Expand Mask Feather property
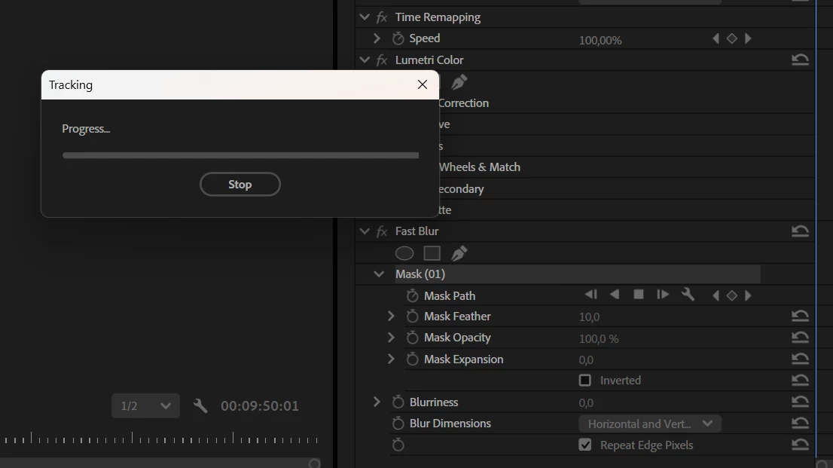 tap(391, 316)
